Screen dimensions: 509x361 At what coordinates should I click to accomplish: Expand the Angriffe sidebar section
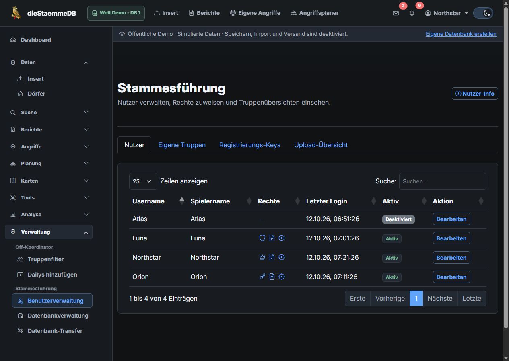point(48,146)
